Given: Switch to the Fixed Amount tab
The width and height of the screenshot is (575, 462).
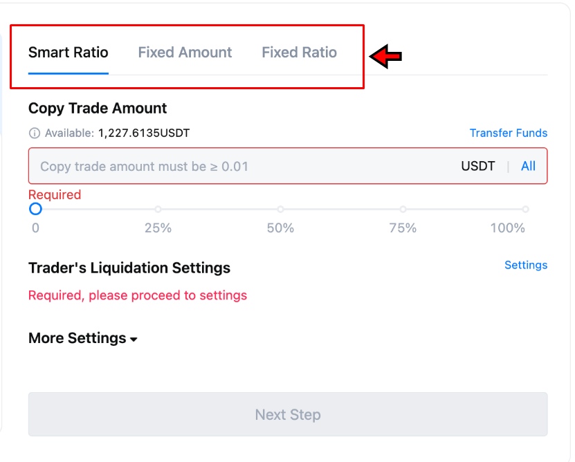Looking at the screenshot, I should [185, 52].
